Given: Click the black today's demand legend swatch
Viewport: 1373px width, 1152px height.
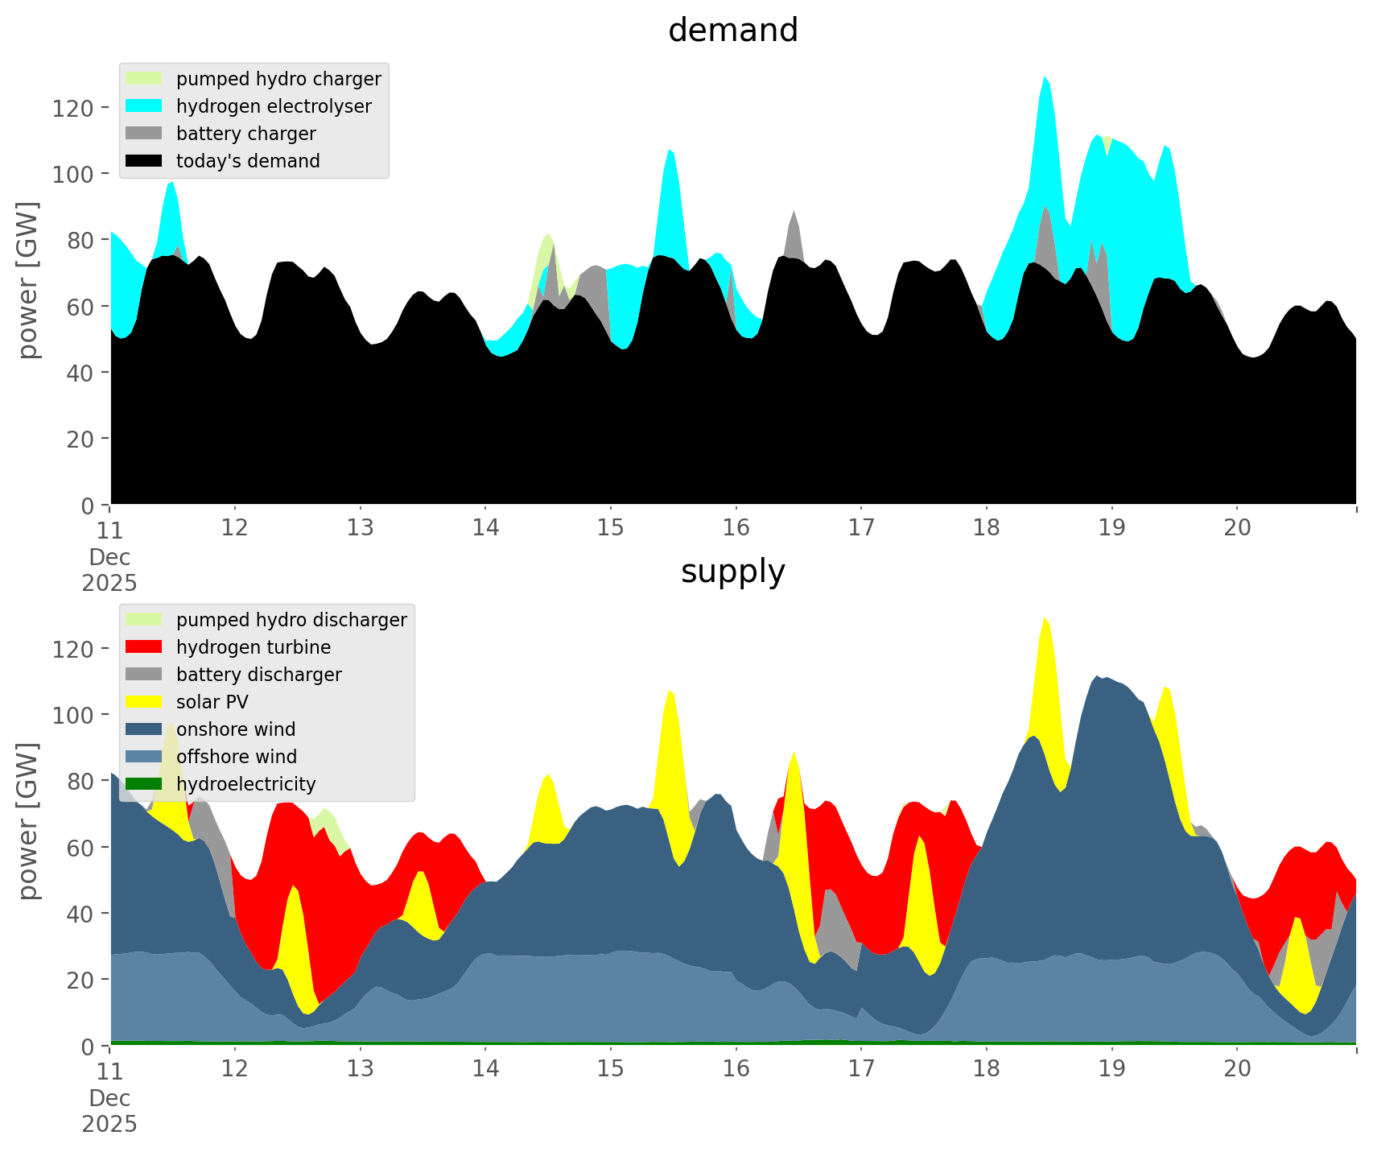Looking at the screenshot, I should 144,161.
